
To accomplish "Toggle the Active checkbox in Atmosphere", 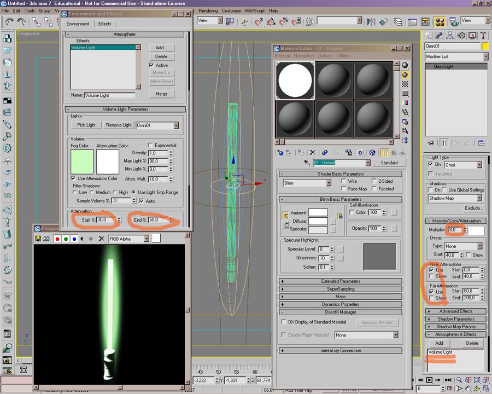I will point(151,65).
